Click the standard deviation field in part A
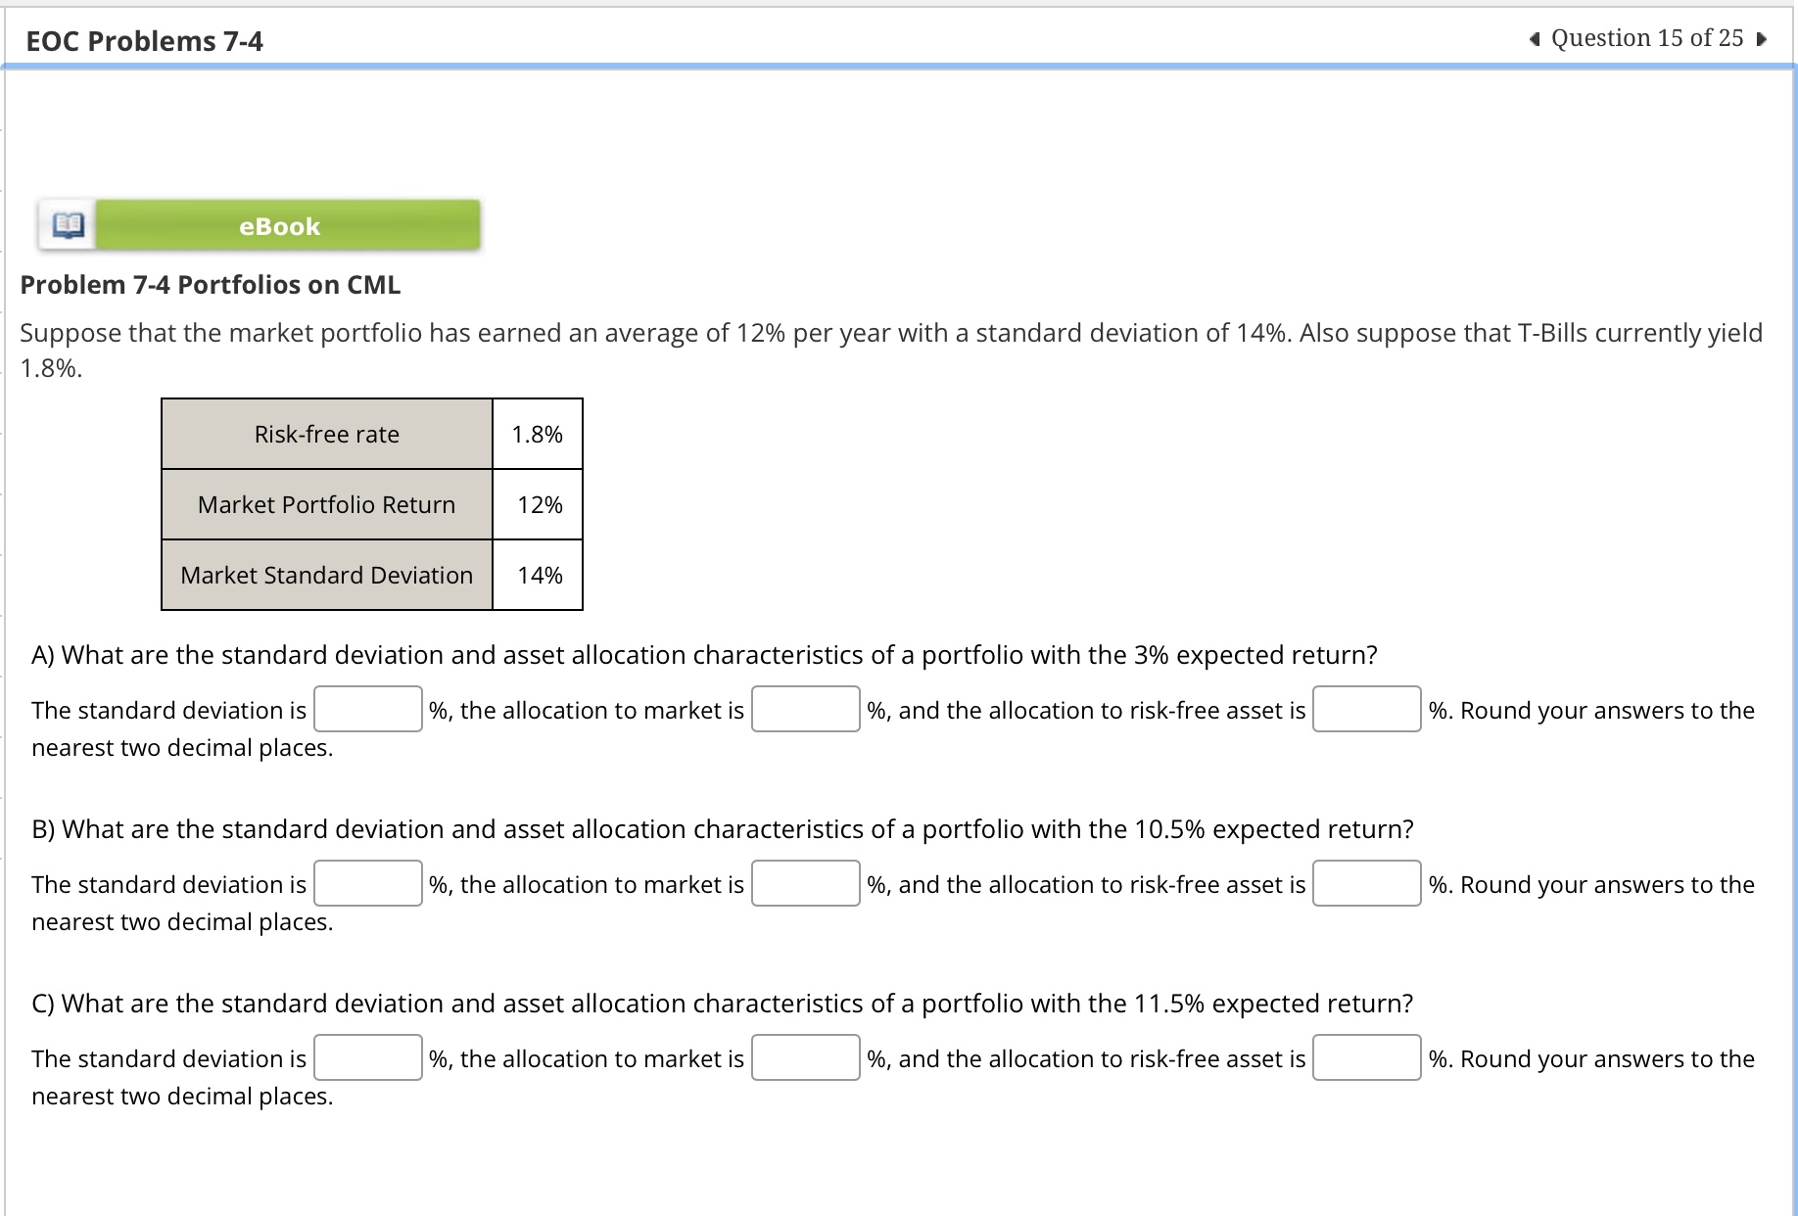The height and width of the screenshot is (1216, 1798). click(366, 709)
